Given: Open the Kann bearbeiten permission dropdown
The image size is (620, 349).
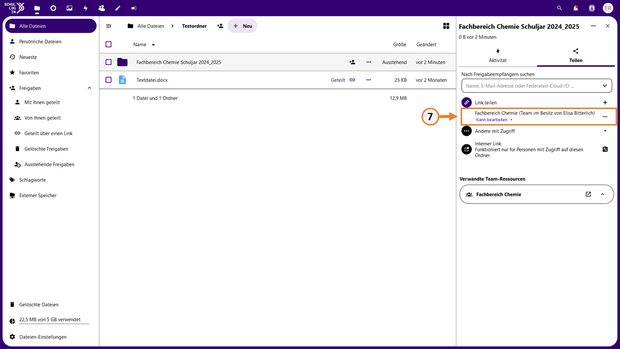Looking at the screenshot, I should pyautogui.click(x=494, y=120).
